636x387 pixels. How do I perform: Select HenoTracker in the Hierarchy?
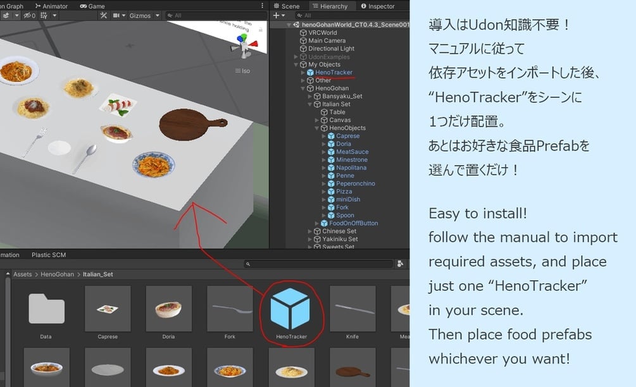[x=334, y=73]
